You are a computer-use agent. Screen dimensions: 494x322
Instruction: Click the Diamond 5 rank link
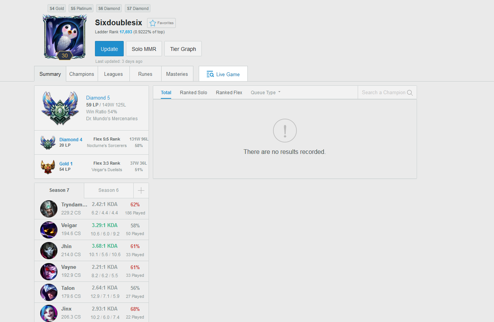pos(98,98)
